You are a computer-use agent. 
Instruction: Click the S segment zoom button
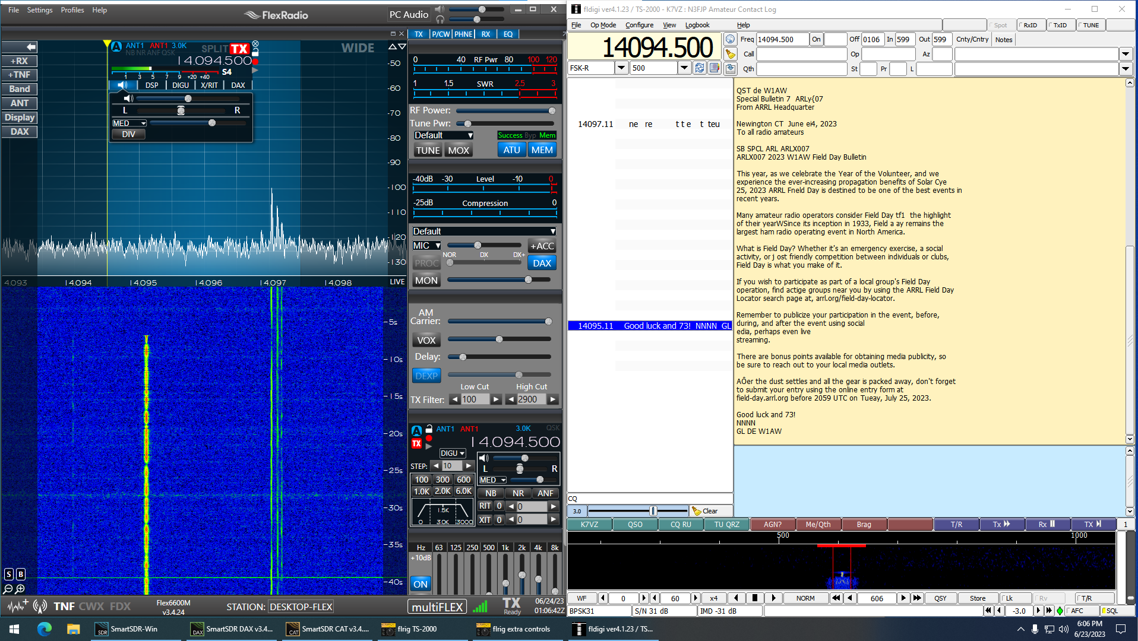9,574
